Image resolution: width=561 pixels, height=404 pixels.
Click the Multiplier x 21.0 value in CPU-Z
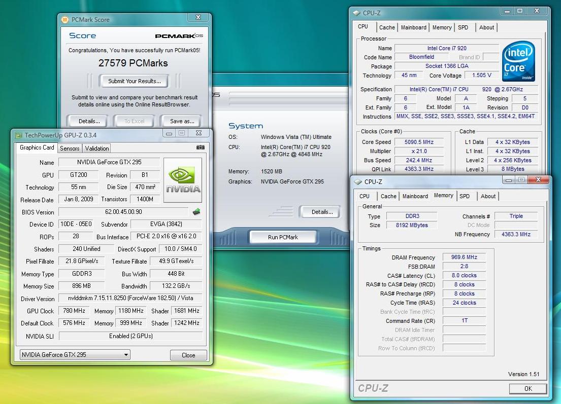419,151
